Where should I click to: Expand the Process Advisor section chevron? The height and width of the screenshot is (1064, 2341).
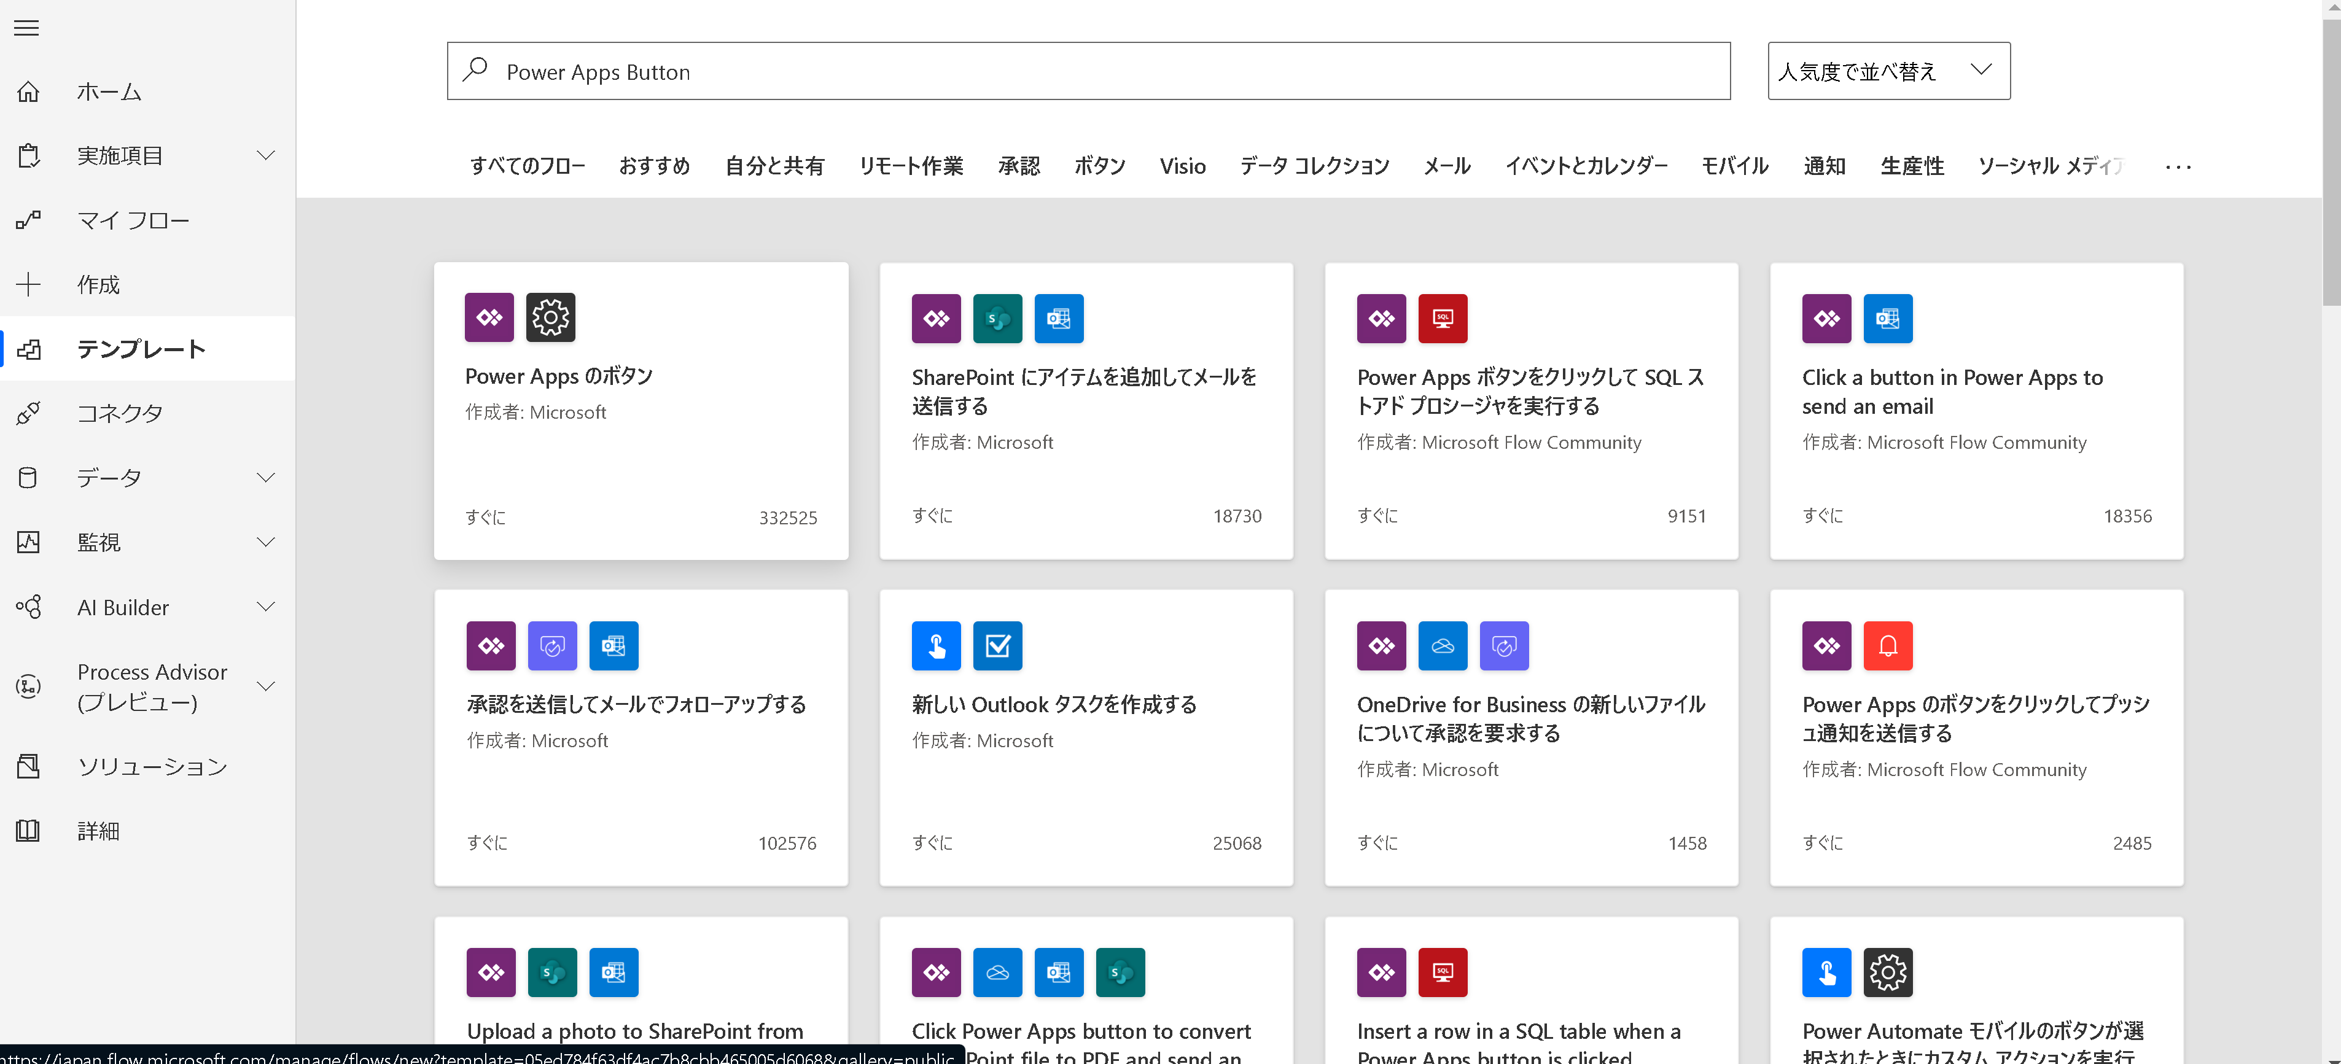pyautogui.click(x=265, y=686)
